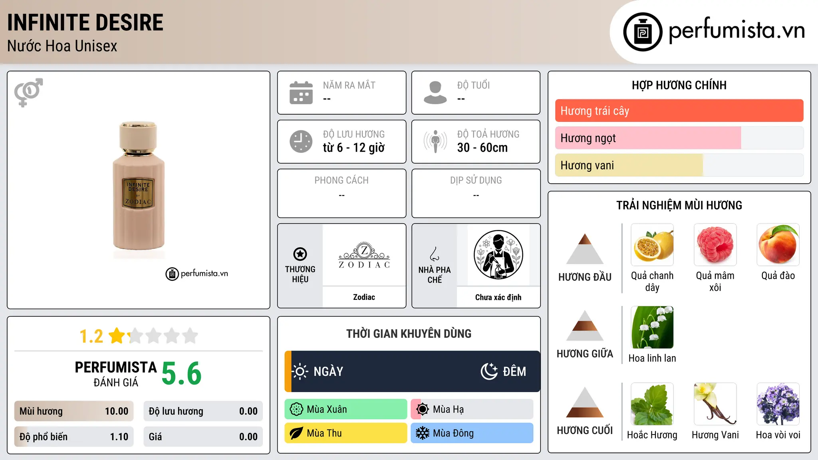Click the Nước Hoa Unisex subtitle
Image resolution: width=818 pixels, height=460 pixels.
pyautogui.click(x=62, y=46)
